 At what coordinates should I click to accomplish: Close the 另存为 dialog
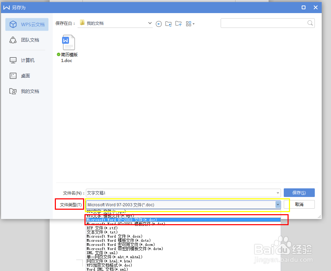(x=315, y=8)
